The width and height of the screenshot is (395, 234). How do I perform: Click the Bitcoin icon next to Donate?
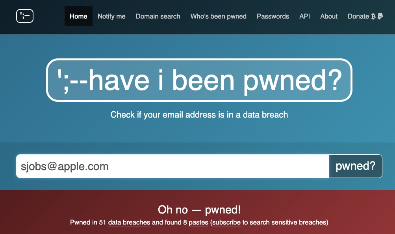click(373, 17)
